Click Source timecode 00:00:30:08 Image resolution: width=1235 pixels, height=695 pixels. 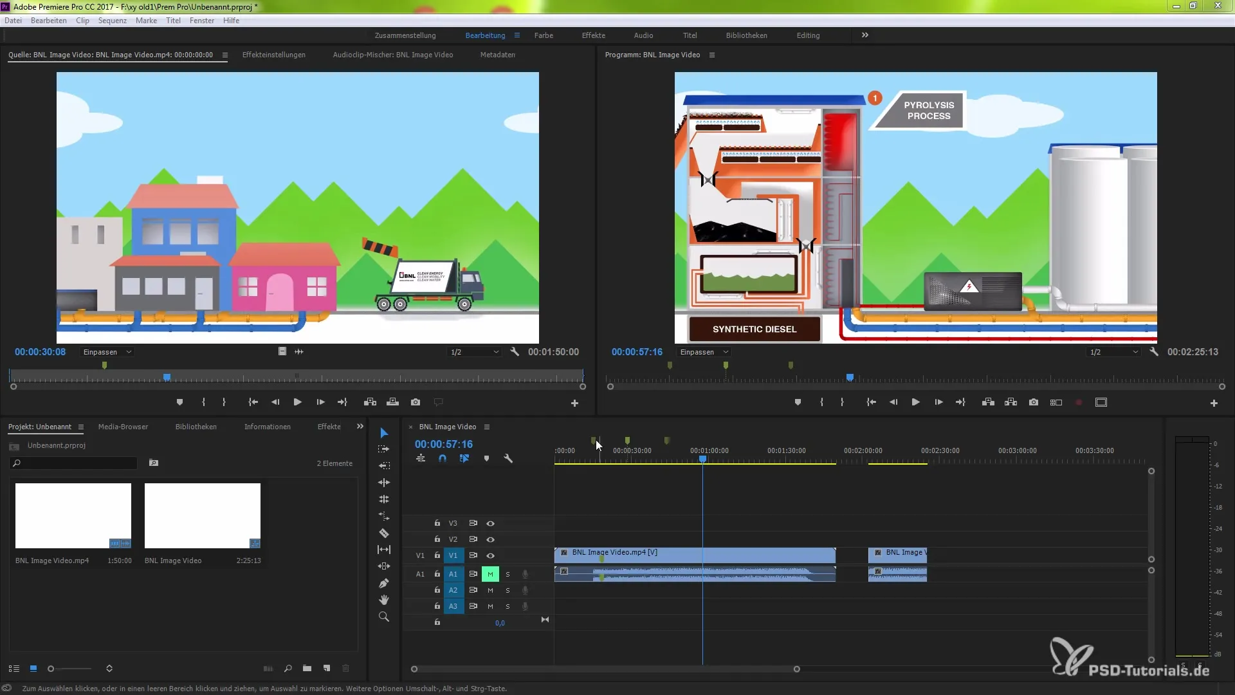click(x=41, y=352)
